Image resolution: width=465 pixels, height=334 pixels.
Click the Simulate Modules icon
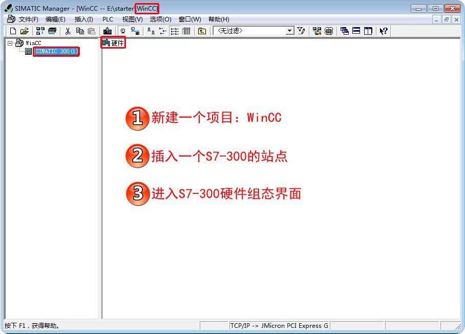point(329,31)
